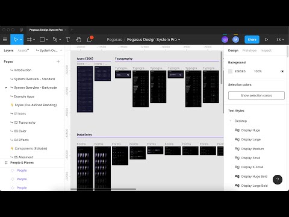The height and width of the screenshot is (217, 289).
Task: Switch to the Layers tab
Action: [8, 51]
